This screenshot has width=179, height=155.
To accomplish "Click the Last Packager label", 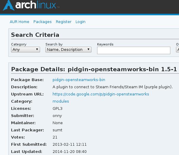I will click(x=27, y=130).
